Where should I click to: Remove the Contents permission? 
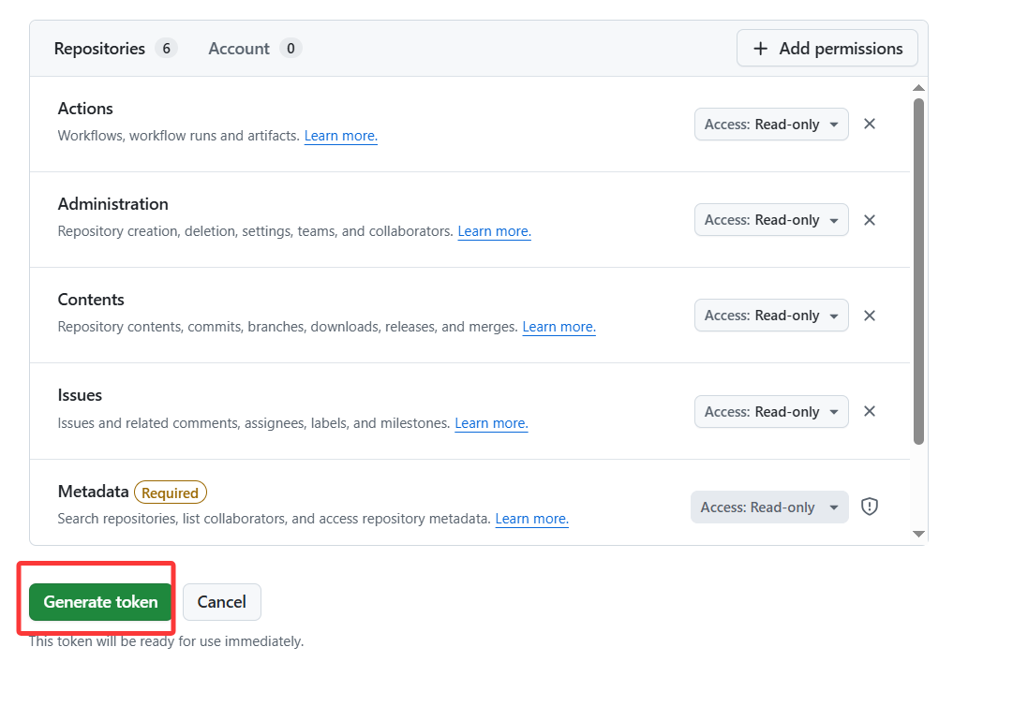pos(870,316)
